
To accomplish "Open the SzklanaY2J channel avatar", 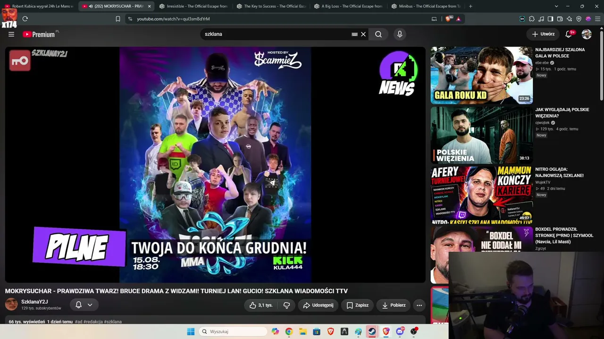I will click(11, 304).
